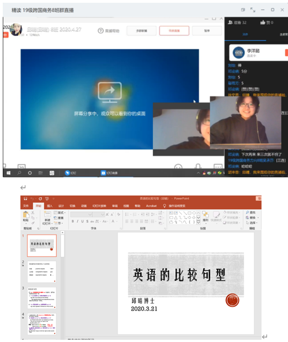Image resolution: width=288 pixels, height=342 pixels.
Task: Select slide 2 thumbnail
Action: pos(42,272)
